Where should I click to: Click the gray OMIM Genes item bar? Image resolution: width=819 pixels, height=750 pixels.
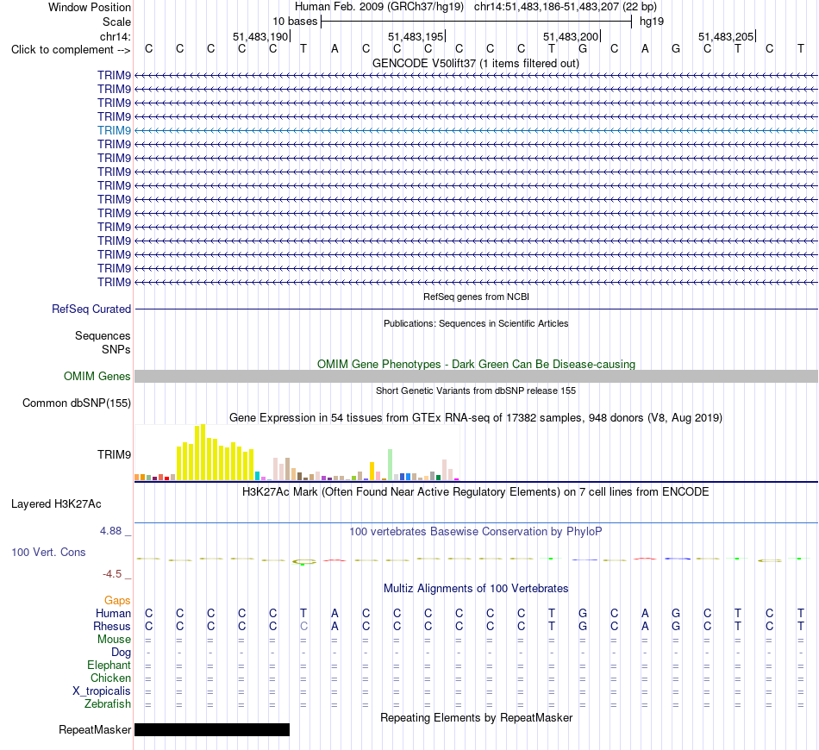(x=477, y=376)
